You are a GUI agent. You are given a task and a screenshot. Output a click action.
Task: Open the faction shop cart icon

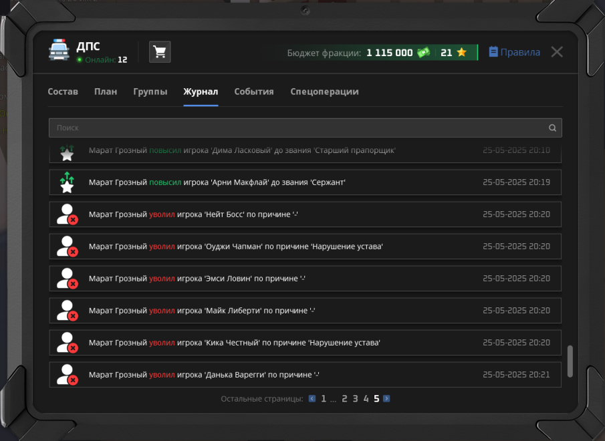(160, 51)
